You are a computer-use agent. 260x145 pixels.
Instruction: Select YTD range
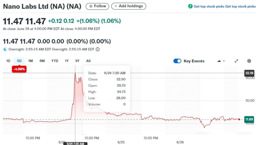point(55,61)
